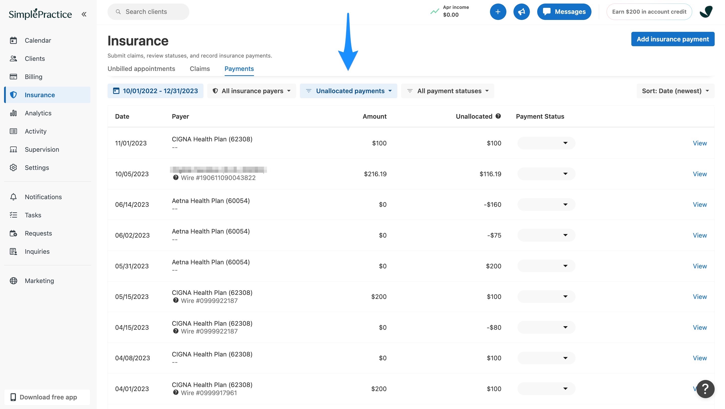This screenshot has height=409, width=725.
Task: Open Requests in the sidebar
Action: pos(47,233)
